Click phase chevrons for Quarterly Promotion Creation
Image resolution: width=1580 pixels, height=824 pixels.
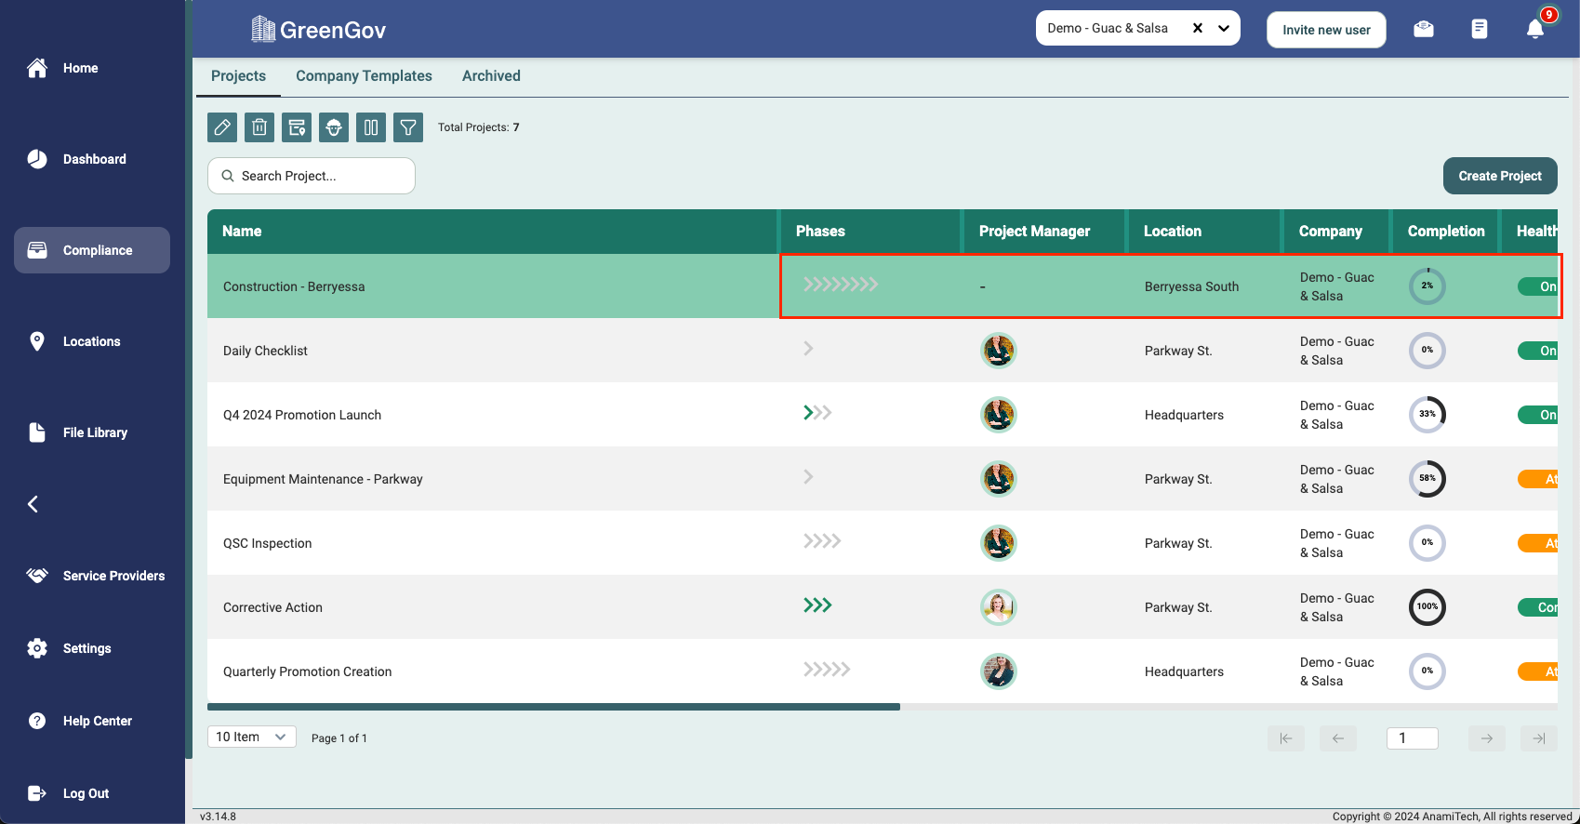[x=827, y=669]
